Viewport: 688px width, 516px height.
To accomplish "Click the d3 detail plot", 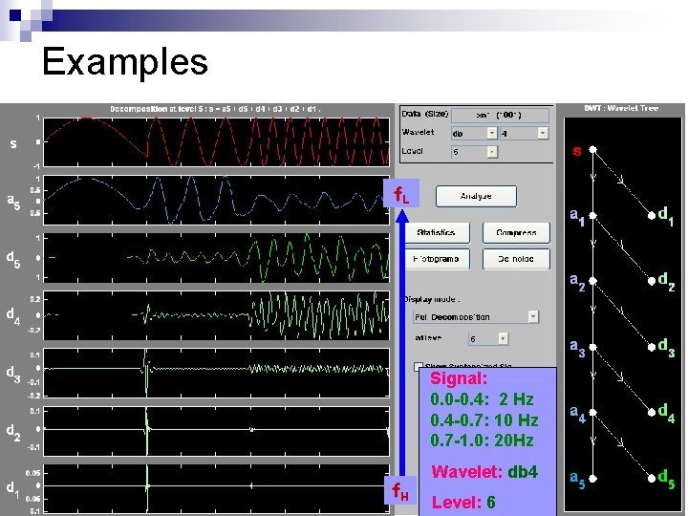I will coord(216,373).
